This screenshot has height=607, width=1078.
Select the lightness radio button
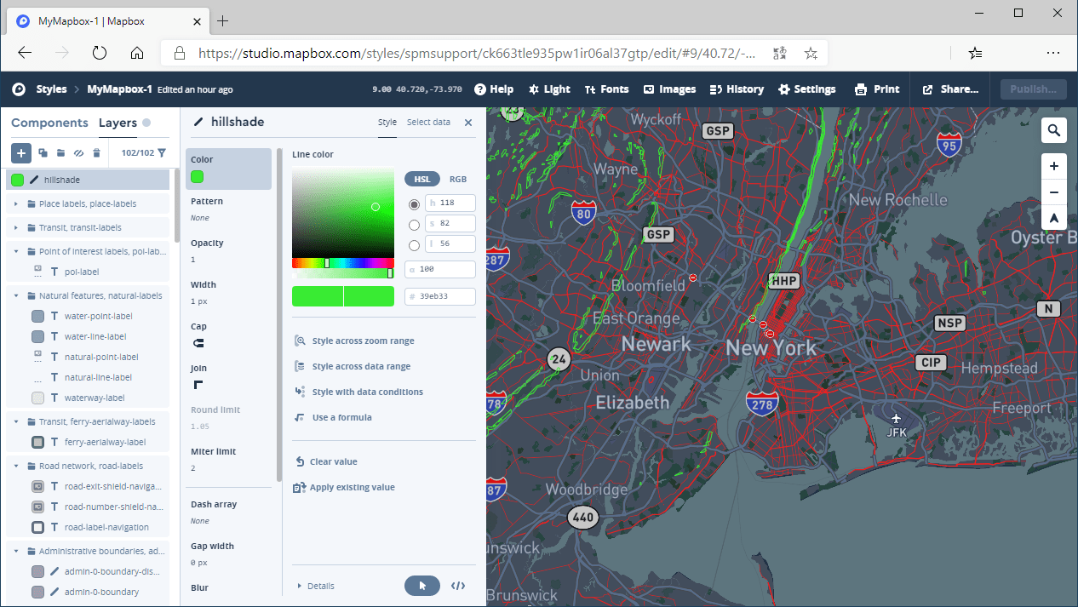pos(415,245)
